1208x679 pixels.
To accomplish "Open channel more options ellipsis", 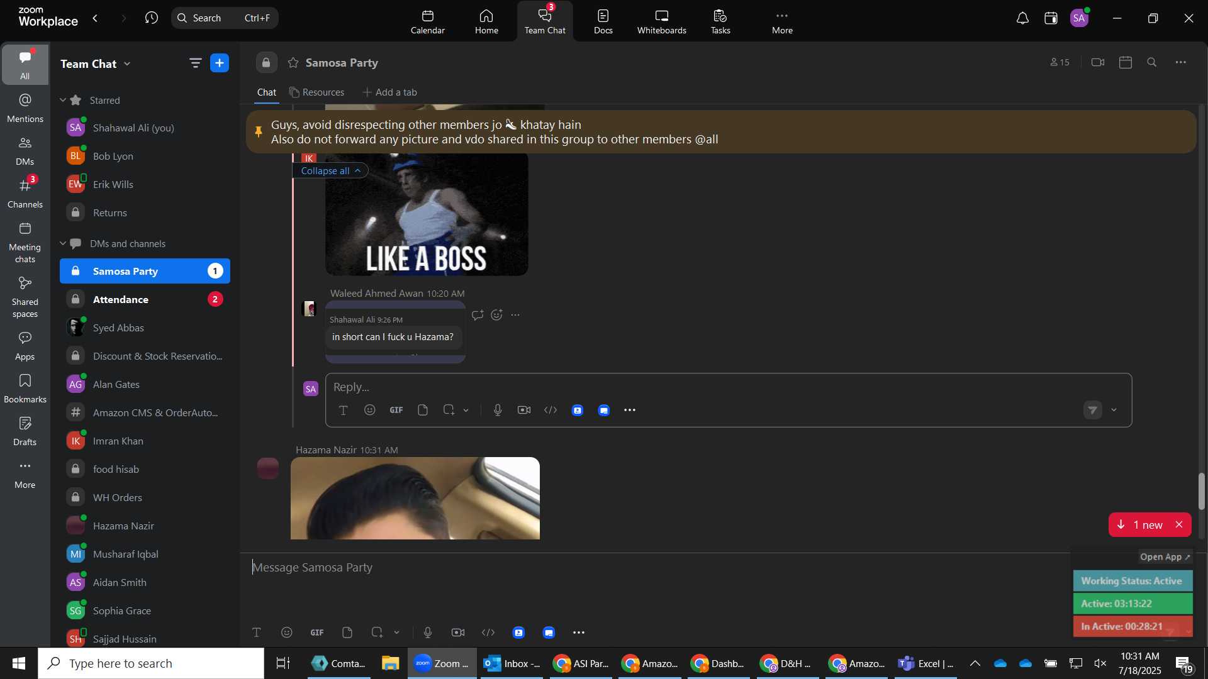I will [x=1181, y=62].
